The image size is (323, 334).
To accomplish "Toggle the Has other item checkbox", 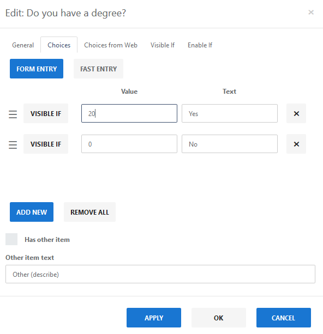I will 11,239.
